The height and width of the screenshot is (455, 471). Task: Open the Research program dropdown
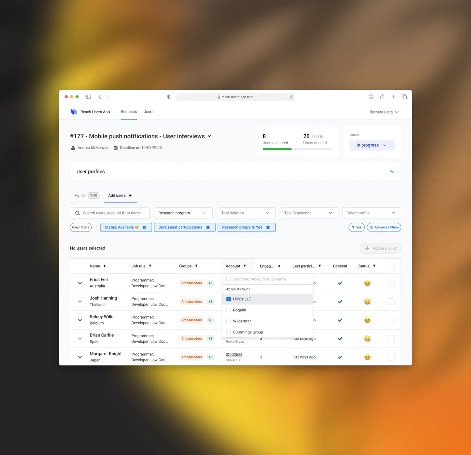point(183,213)
